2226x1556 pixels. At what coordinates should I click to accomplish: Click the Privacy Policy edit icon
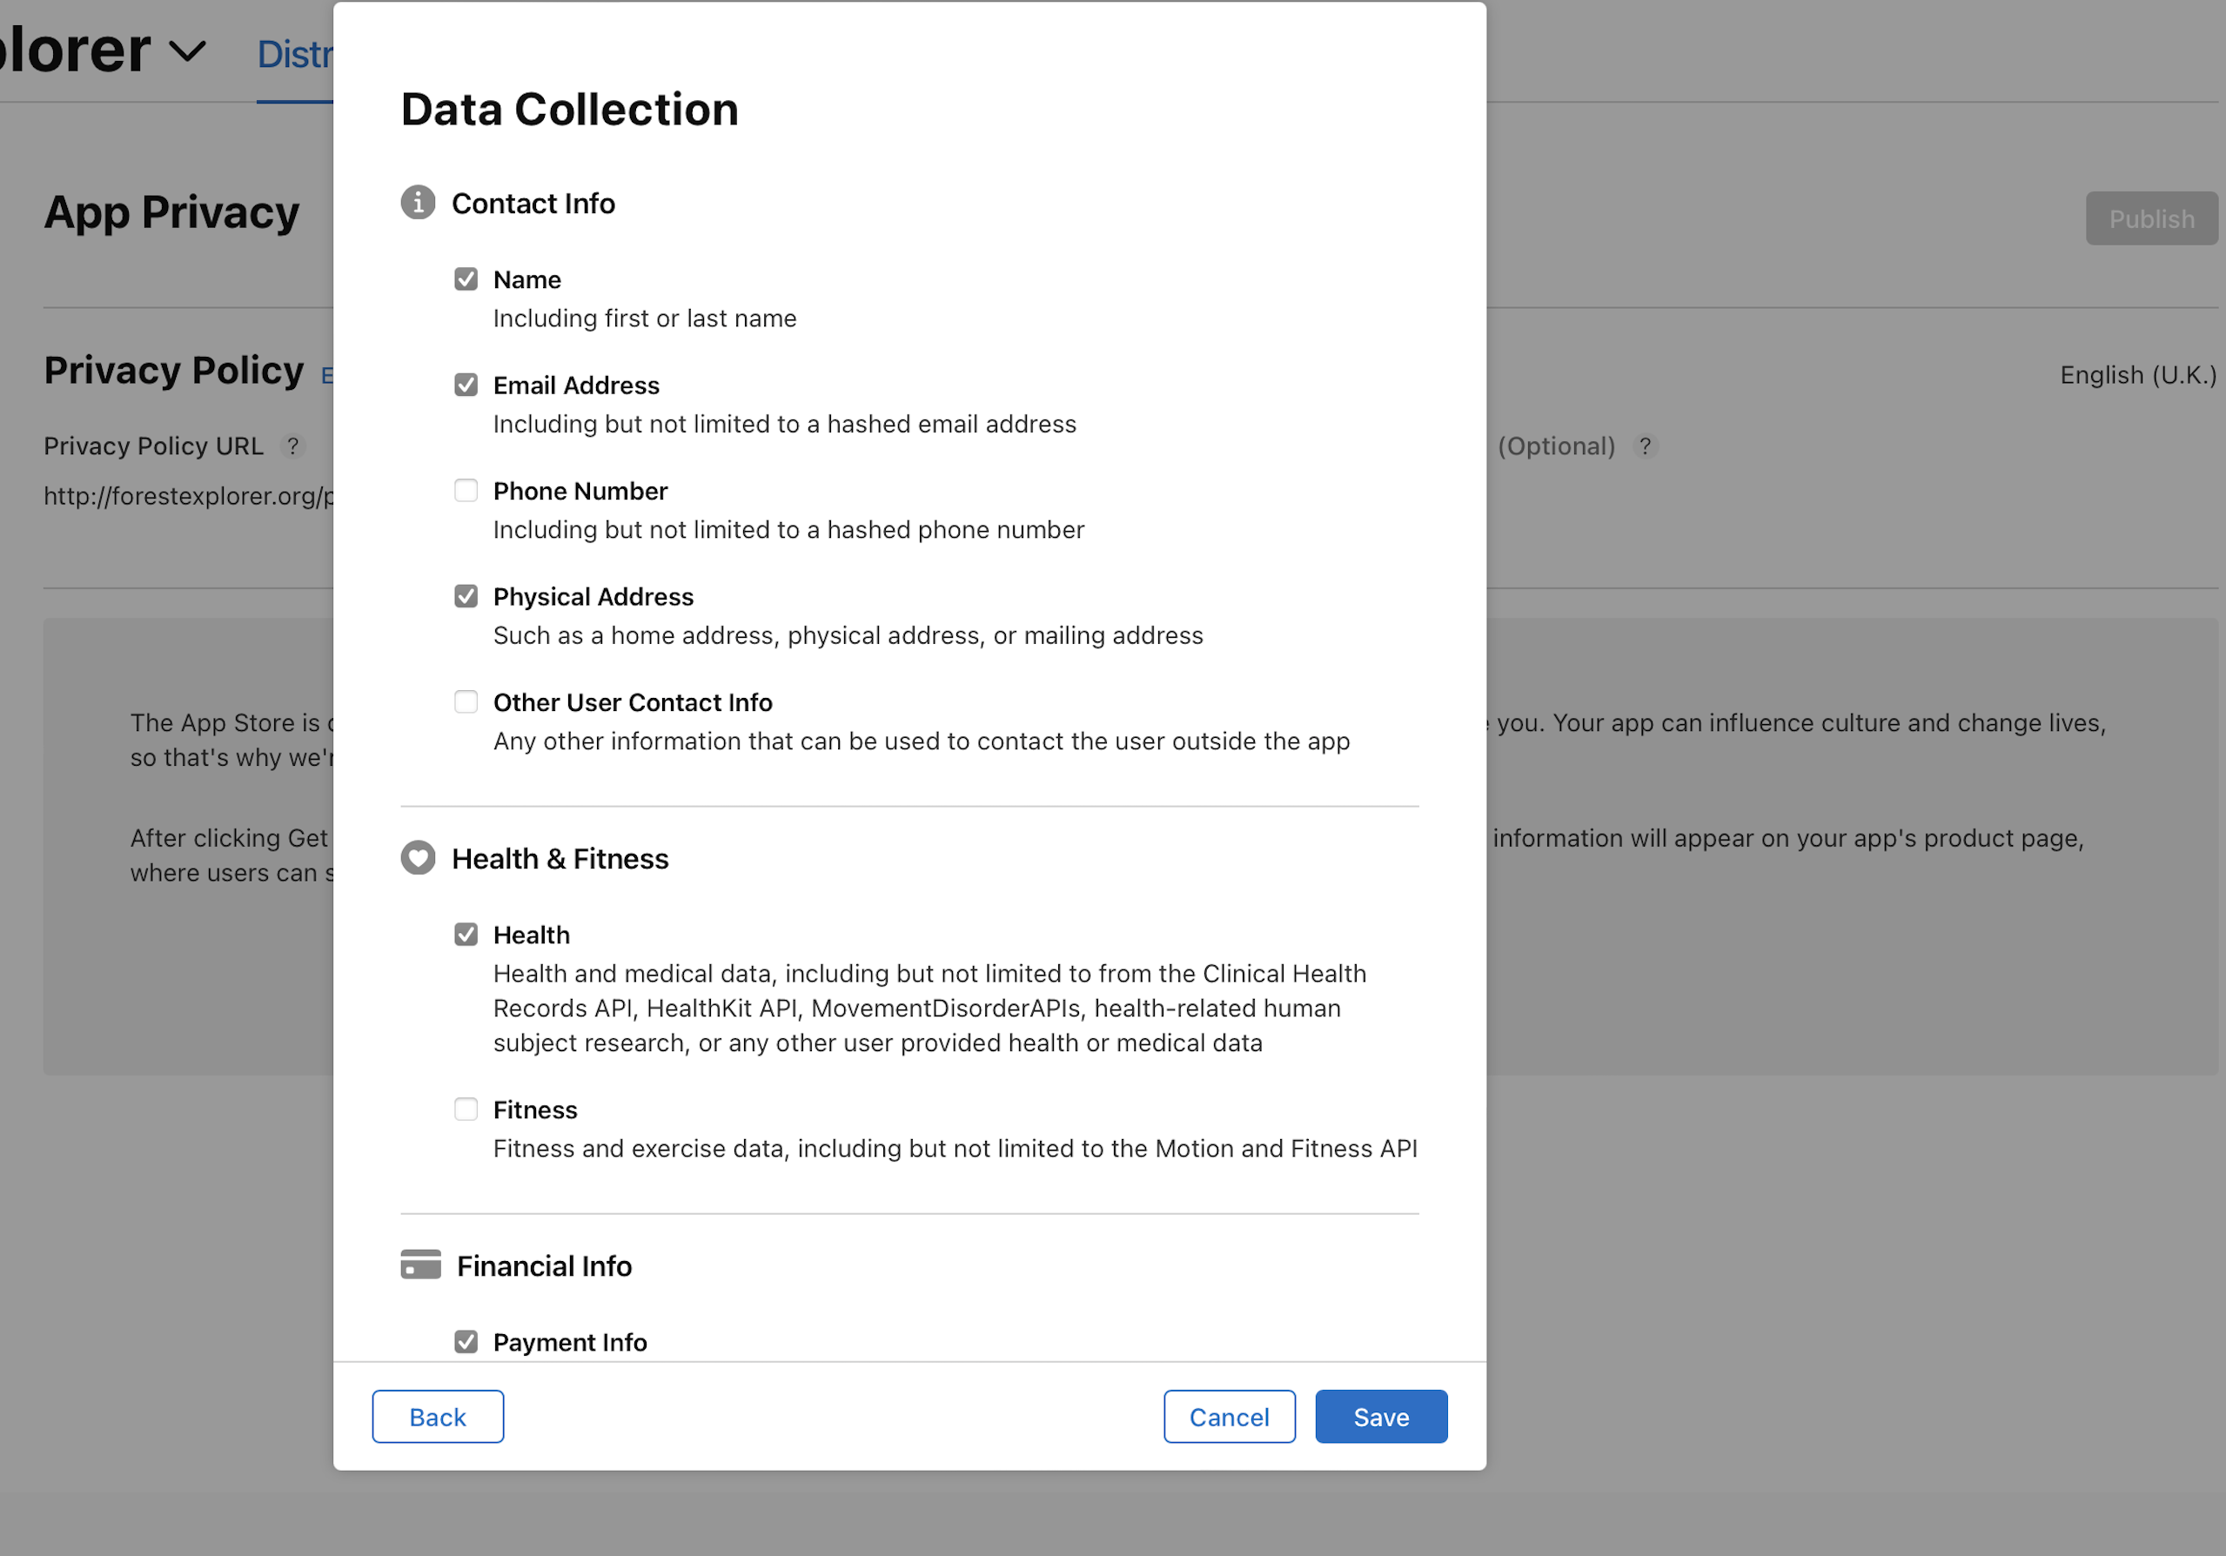tap(332, 372)
